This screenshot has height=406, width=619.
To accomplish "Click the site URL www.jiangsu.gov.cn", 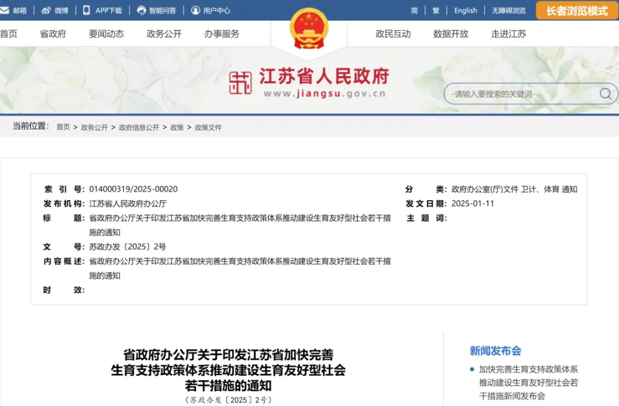I will point(324,94).
